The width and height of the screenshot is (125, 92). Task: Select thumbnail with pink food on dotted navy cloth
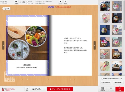(105, 42)
